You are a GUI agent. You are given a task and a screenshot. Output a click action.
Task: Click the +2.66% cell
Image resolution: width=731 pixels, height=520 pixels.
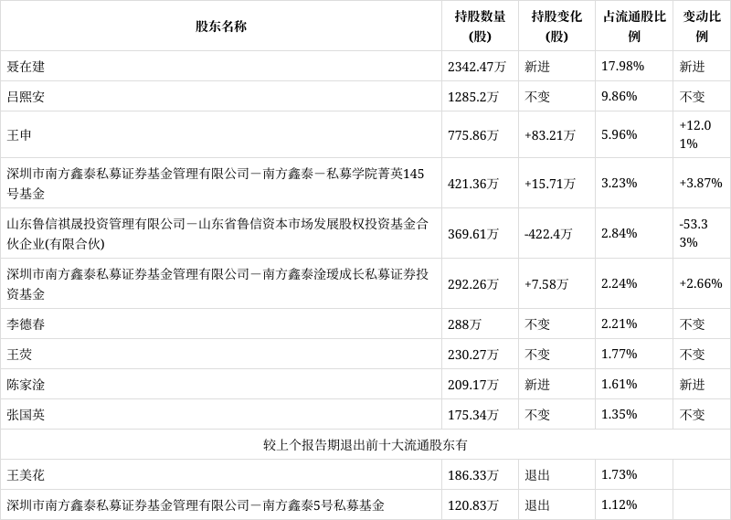coord(701,283)
